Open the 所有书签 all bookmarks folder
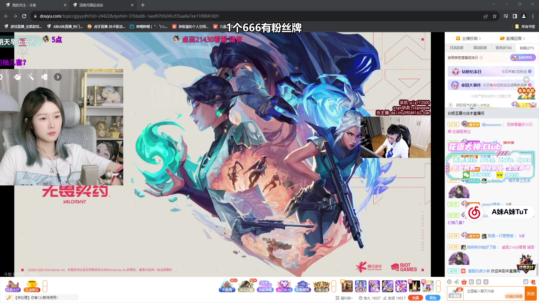539x303 pixels. coord(525,27)
